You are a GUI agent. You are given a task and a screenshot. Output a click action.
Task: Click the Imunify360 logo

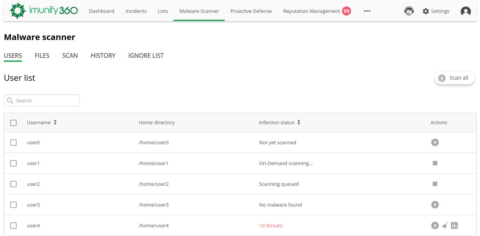pyautogui.click(x=43, y=11)
